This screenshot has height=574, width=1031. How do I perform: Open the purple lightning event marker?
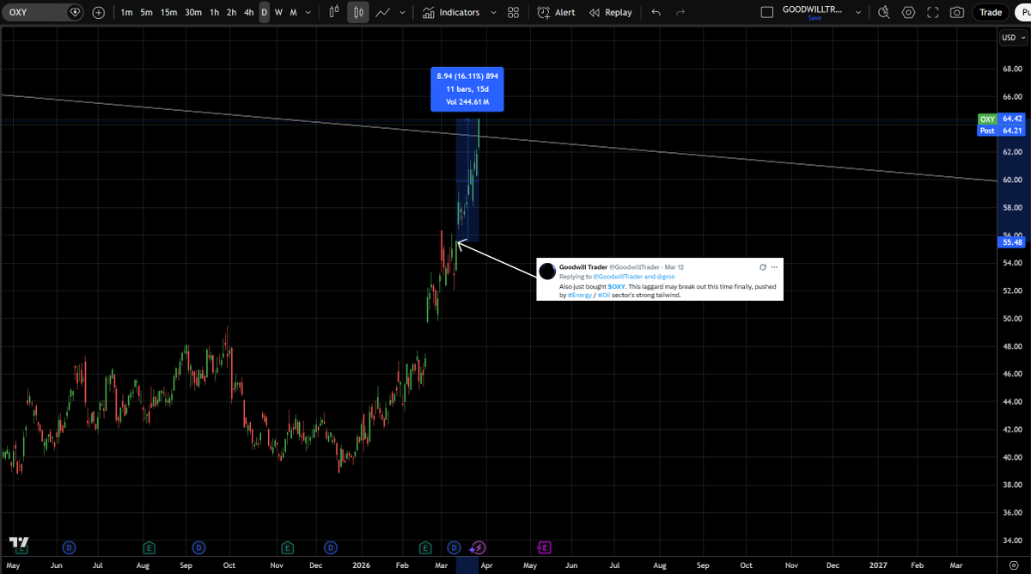pyautogui.click(x=479, y=547)
